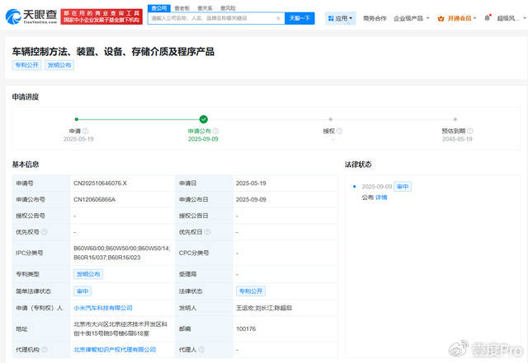The image size is (528, 363).
Task: Select publication date 2025-09-09 in table
Action: click(251, 200)
